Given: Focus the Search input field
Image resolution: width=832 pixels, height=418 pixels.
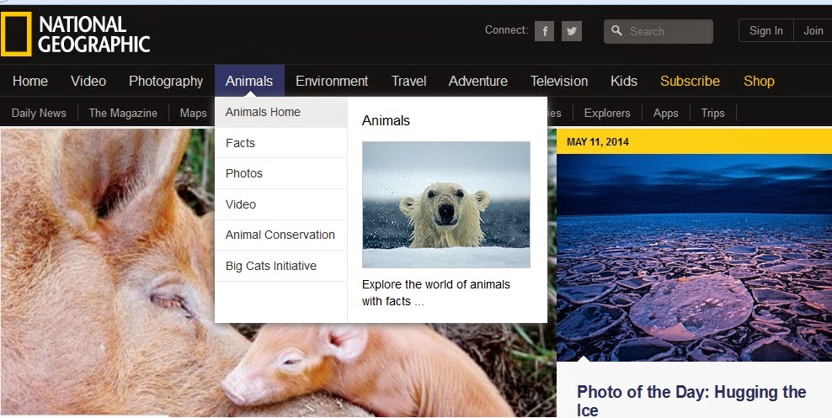Looking at the screenshot, I should [659, 31].
